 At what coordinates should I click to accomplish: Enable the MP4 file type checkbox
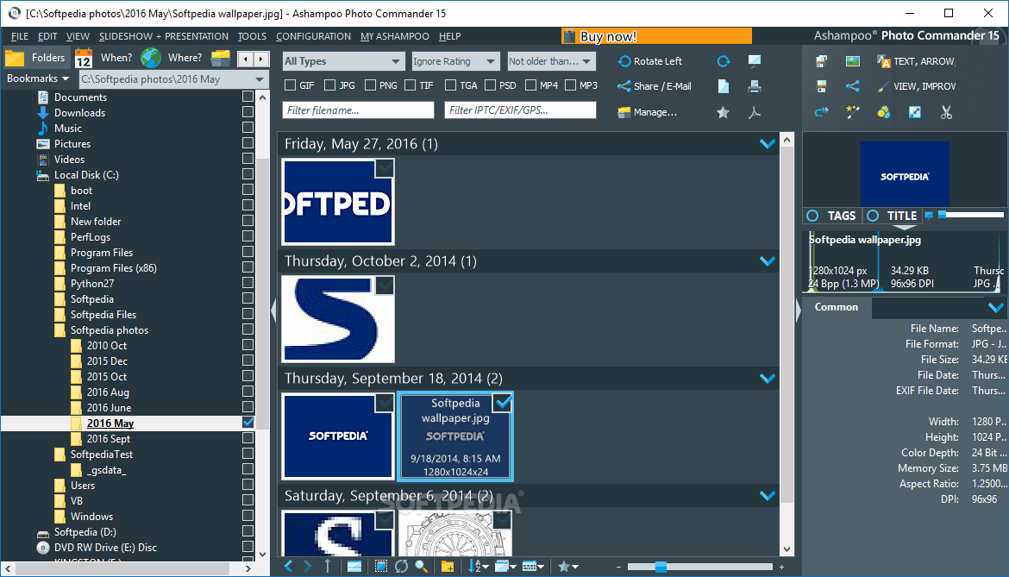pyautogui.click(x=531, y=85)
